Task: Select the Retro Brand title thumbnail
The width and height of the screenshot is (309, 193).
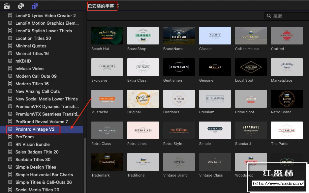Action: point(287,99)
